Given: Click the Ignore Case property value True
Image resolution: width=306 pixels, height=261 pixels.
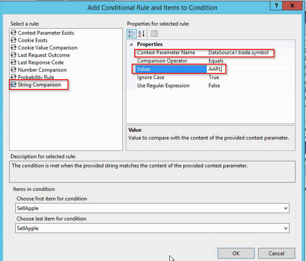Looking at the screenshot, I should [214, 78].
